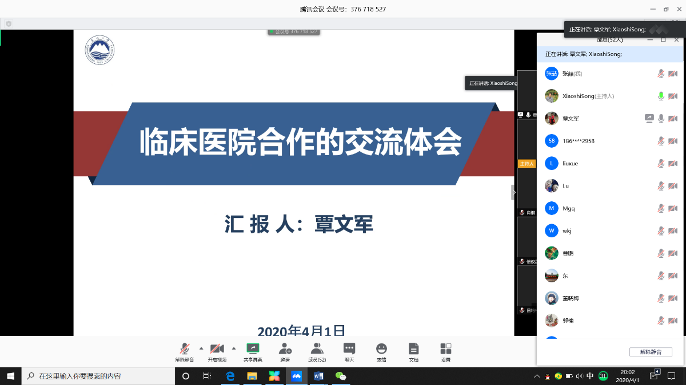Open the 邀请 invite icon

[x=285, y=349]
